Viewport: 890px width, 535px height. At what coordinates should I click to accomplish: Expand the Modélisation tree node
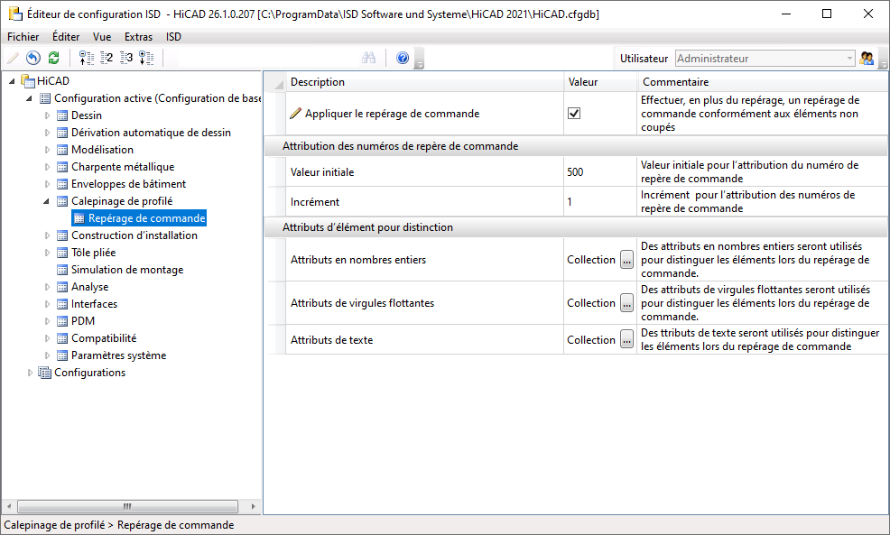47,150
